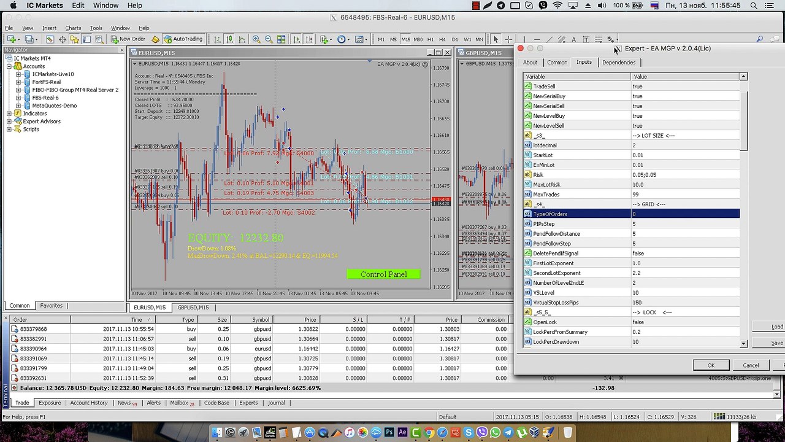Image resolution: width=785 pixels, height=442 pixels.
Task: Open the Insert menu
Action: click(x=49, y=28)
